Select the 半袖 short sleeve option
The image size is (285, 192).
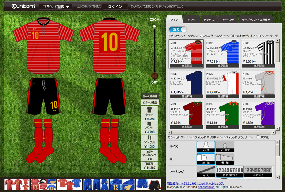pyautogui.click(x=206, y=159)
